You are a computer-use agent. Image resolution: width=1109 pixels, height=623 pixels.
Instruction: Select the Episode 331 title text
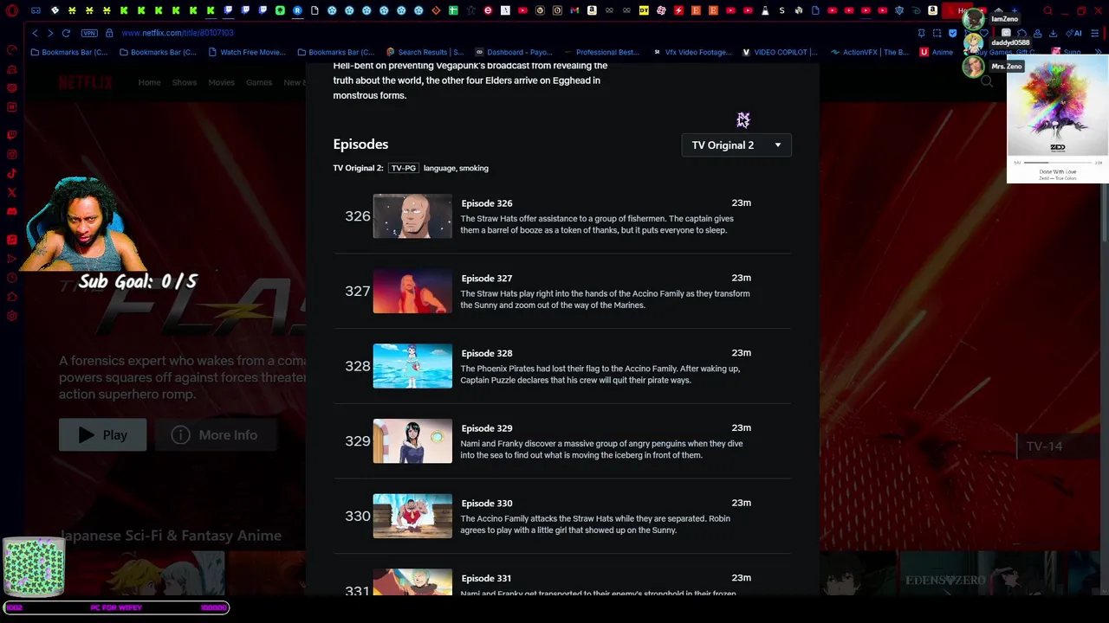[487, 578]
